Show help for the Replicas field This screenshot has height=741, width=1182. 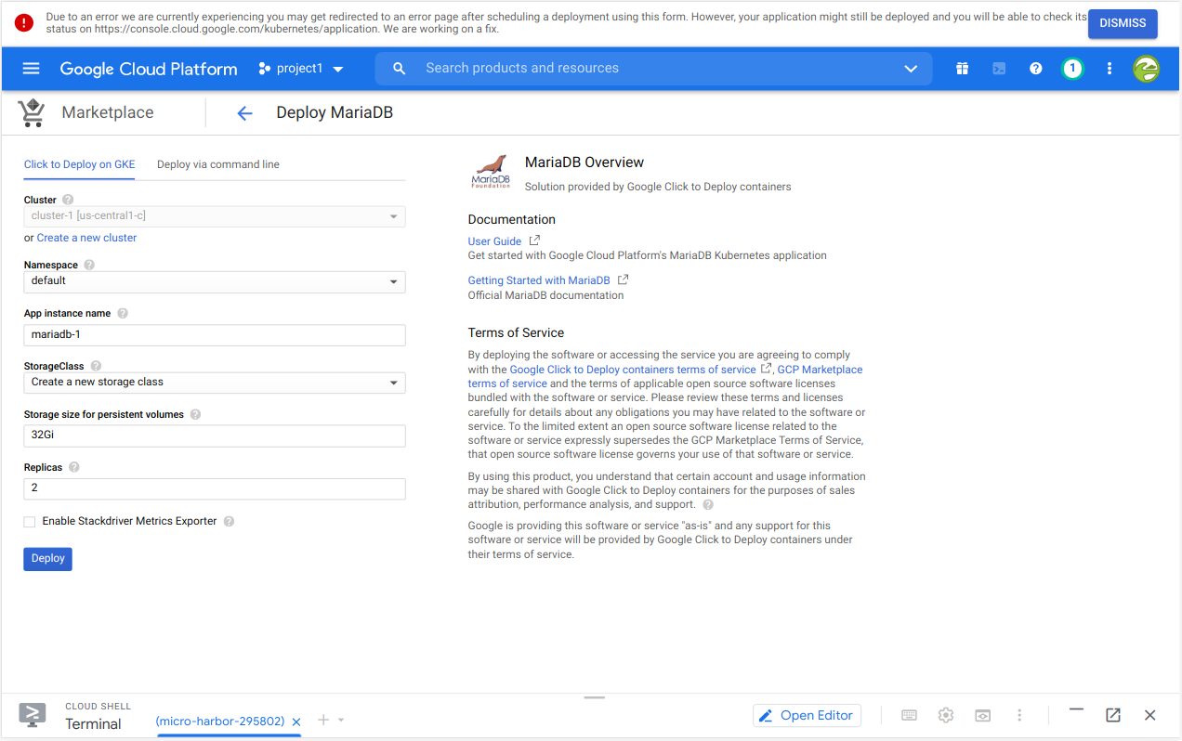coord(74,468)
